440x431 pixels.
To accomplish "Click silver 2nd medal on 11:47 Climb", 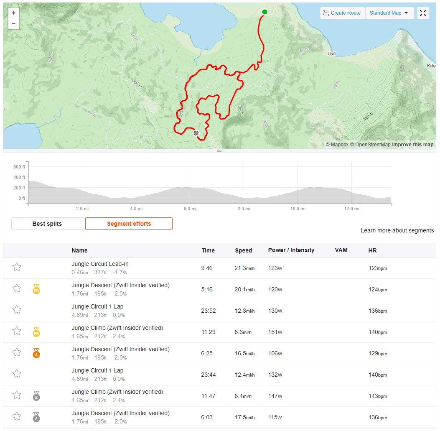I will [x=36, y=396].
